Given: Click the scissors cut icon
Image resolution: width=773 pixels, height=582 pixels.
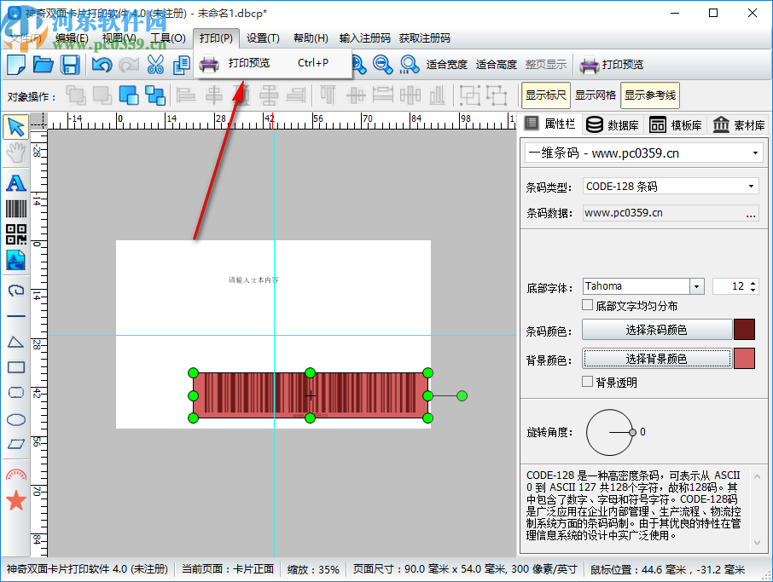Looking at the screenshot, I should (155, 65).
